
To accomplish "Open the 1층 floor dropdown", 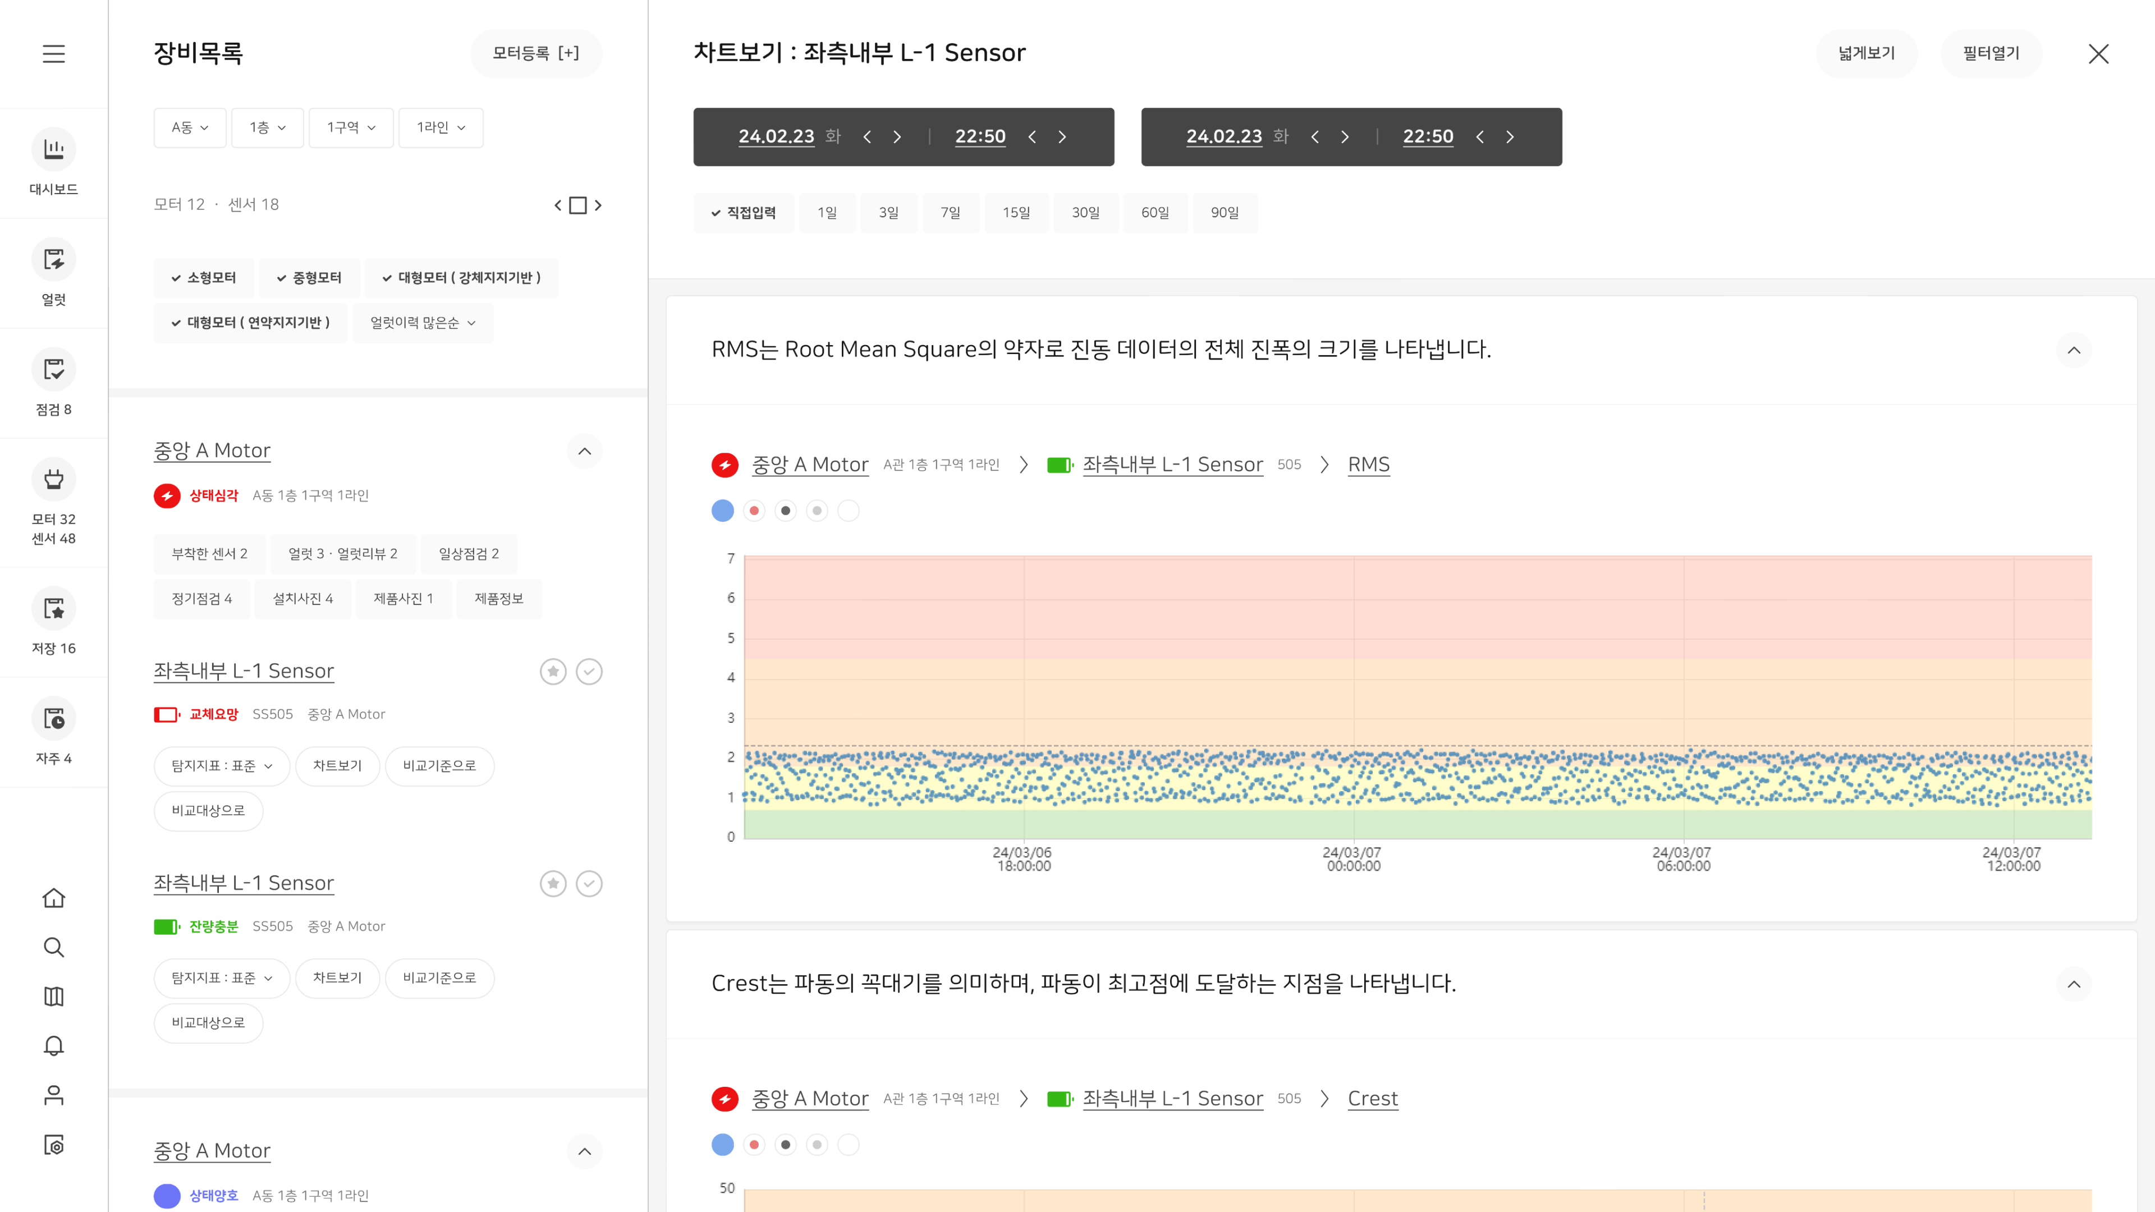I will tap(267, 127).
